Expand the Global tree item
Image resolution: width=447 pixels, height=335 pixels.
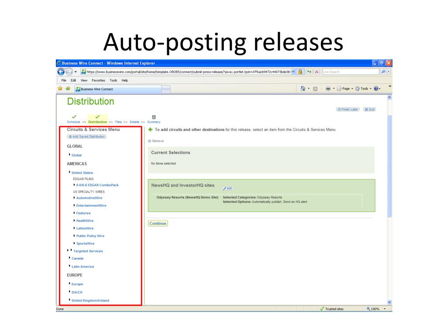point(69,155)
